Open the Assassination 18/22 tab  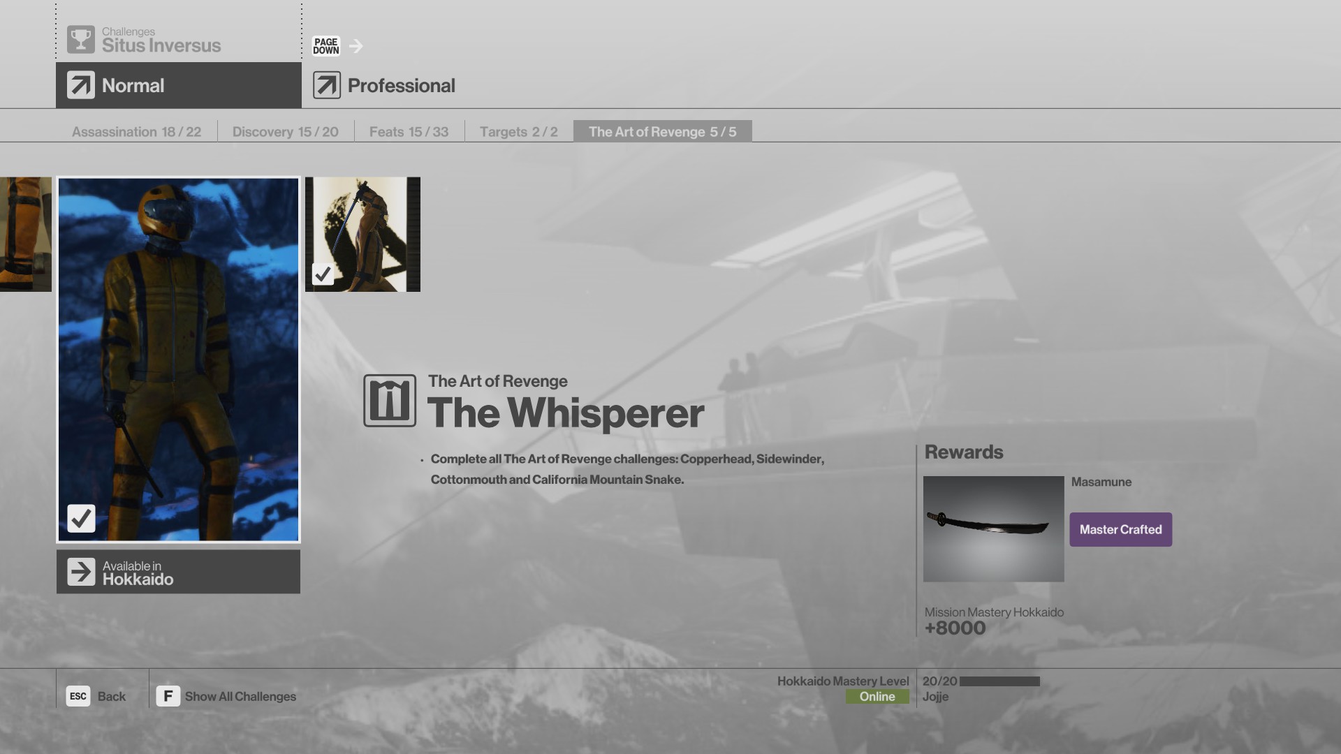[x=136, y=132]
